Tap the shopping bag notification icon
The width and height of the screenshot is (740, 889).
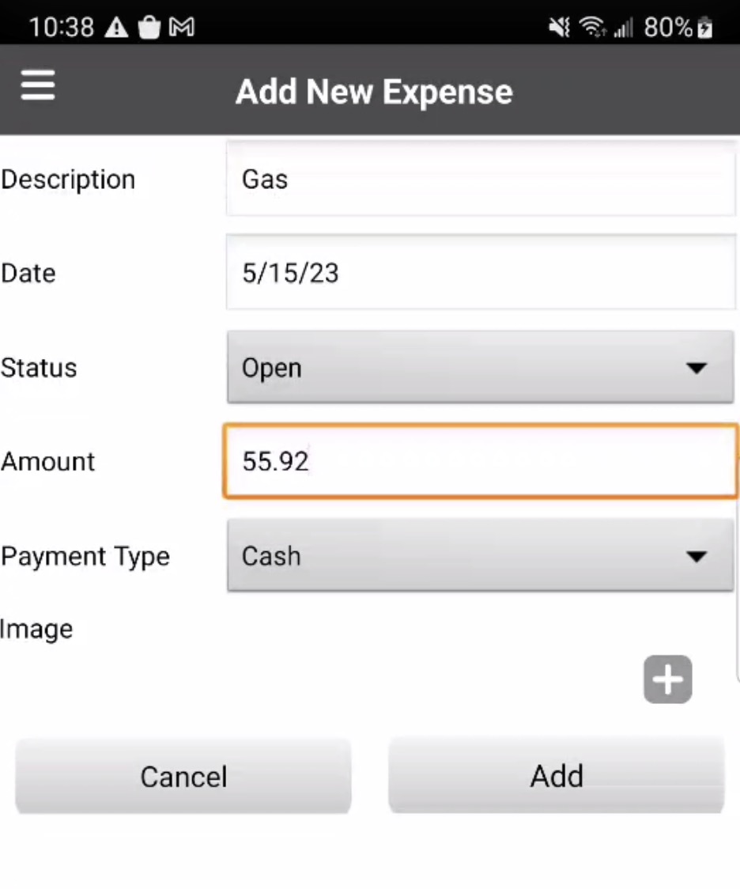[149, 28]
